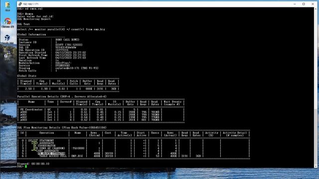
Task: Click the terminal scrollbar down arrow
Action: pyautogui.click(x=316, y=166)
